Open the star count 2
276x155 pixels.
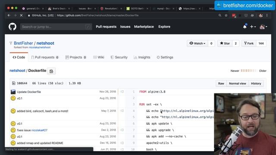[x=236, y=43]
